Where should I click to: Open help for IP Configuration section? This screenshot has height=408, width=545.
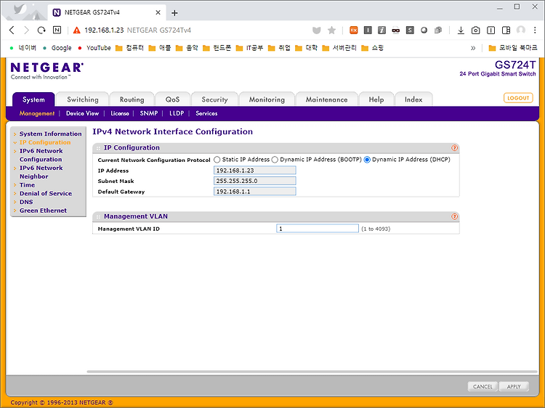coord(454,148)
